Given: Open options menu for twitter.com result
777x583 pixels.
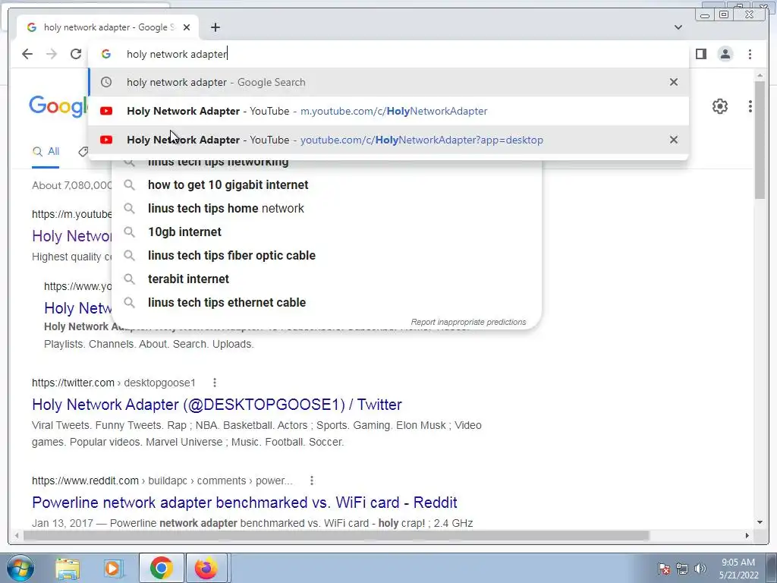Looking at the screenshot, I should tap(214, 383).
